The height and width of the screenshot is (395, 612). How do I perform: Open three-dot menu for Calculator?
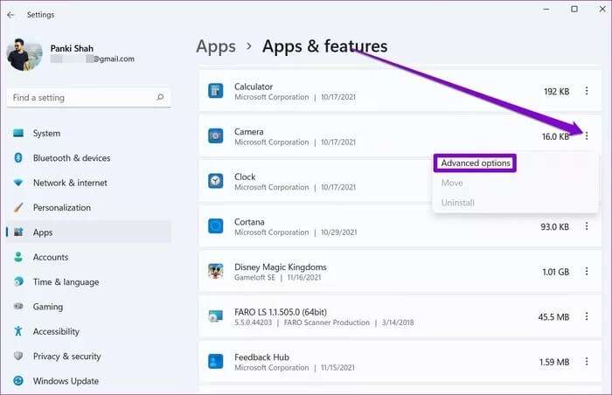(587, 91)
